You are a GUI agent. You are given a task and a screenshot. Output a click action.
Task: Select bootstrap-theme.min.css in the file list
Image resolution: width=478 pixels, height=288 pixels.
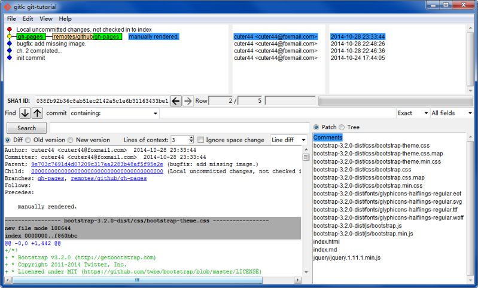[377, 161]
